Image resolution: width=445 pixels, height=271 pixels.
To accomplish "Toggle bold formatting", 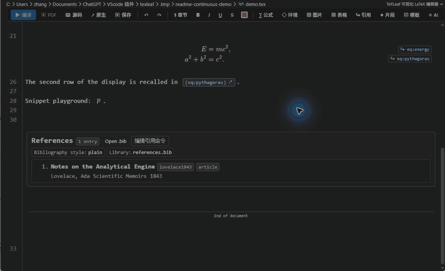I will click(x=198, y=15).
